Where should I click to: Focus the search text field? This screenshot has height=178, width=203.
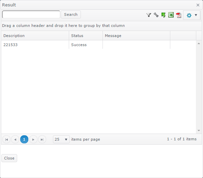coord(31,14)
